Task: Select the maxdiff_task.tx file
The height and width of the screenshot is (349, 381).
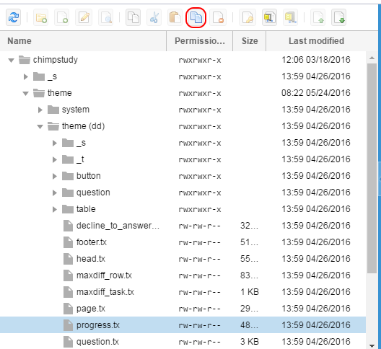Action: click(183, 292)
